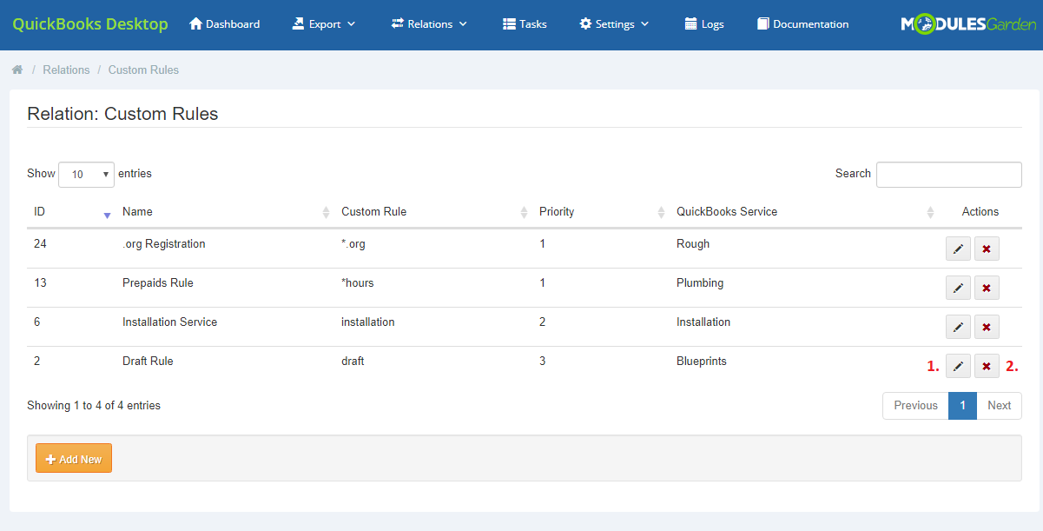Expand the Export menu

tap(324, 24)
